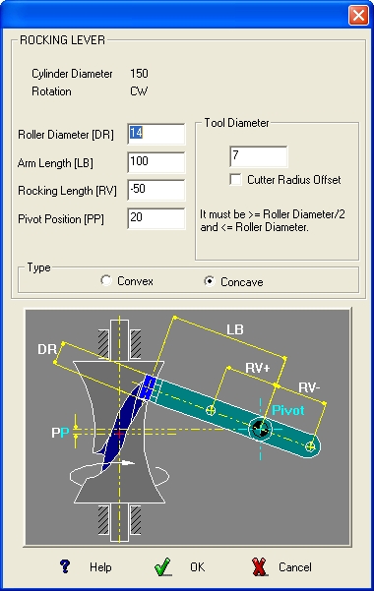The height and width of the screenshot is (591, 374).
Task: Click the blue question mark Help icon
Action: [65, 566]
